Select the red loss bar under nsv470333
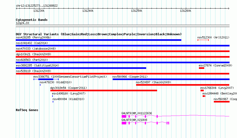 point(122,51)
